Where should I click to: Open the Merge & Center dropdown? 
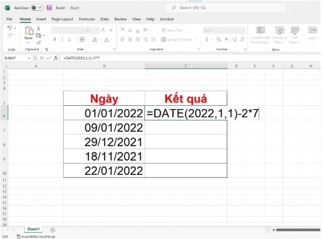[x=196, y=40]
